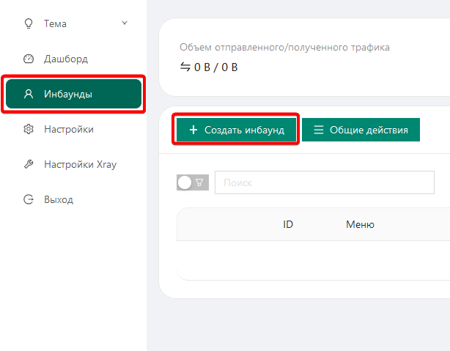Go to Настройки Xray page
450x351 pixels.
coord(80,164)
